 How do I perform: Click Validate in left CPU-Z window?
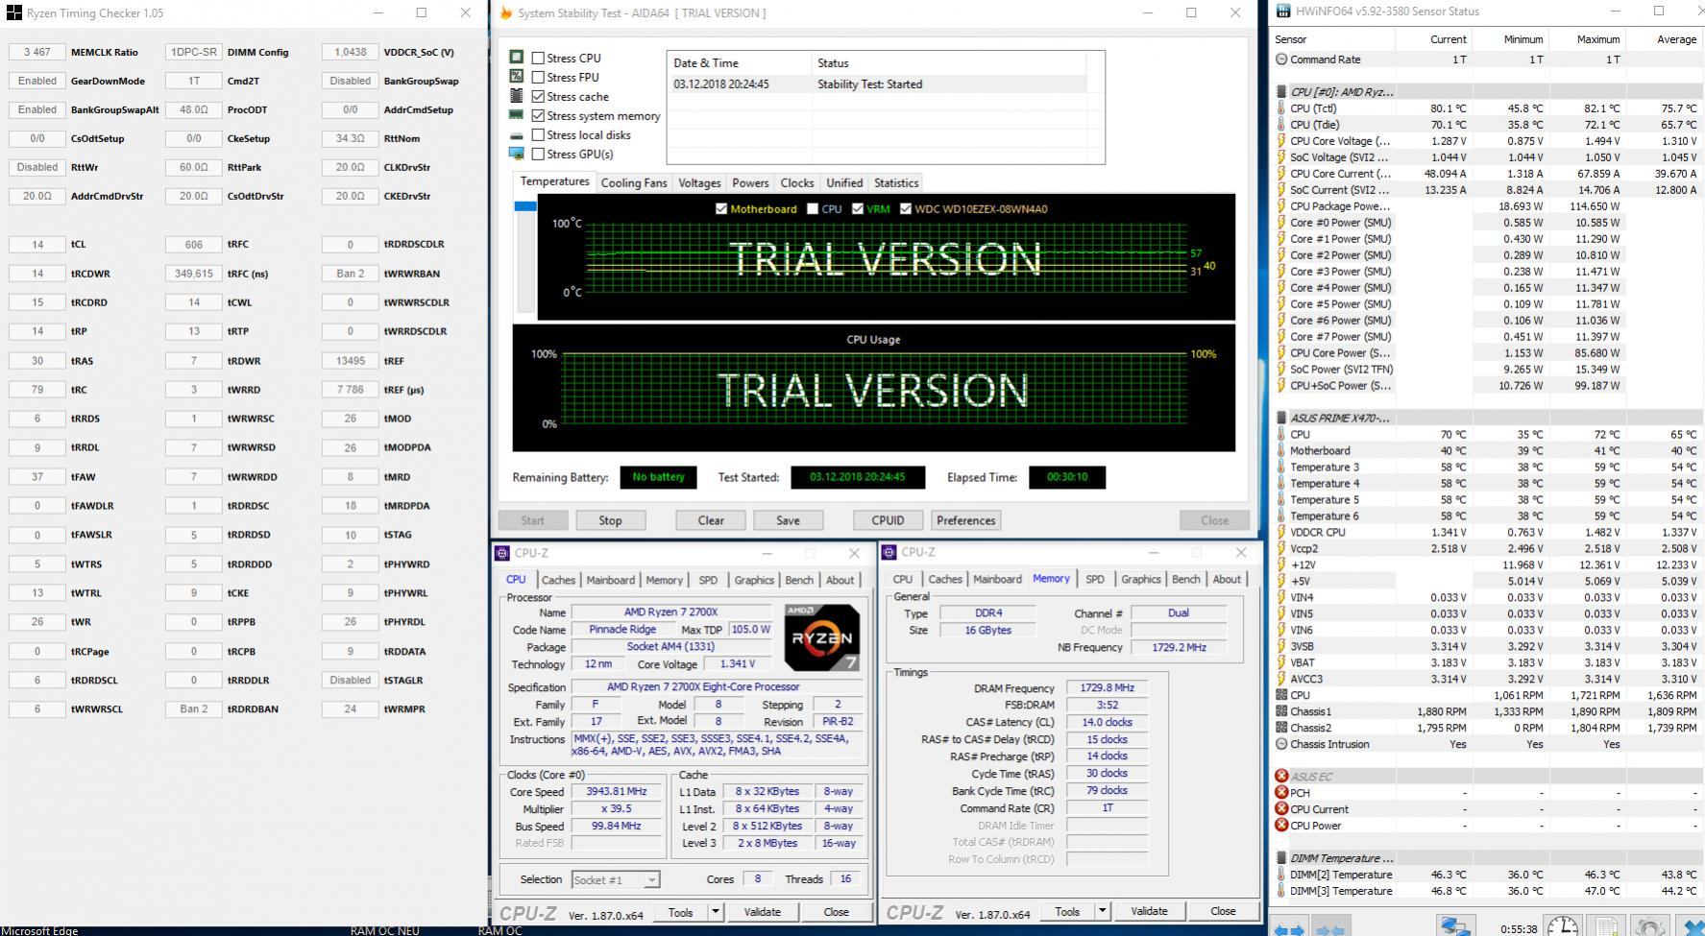coord(762,912)
